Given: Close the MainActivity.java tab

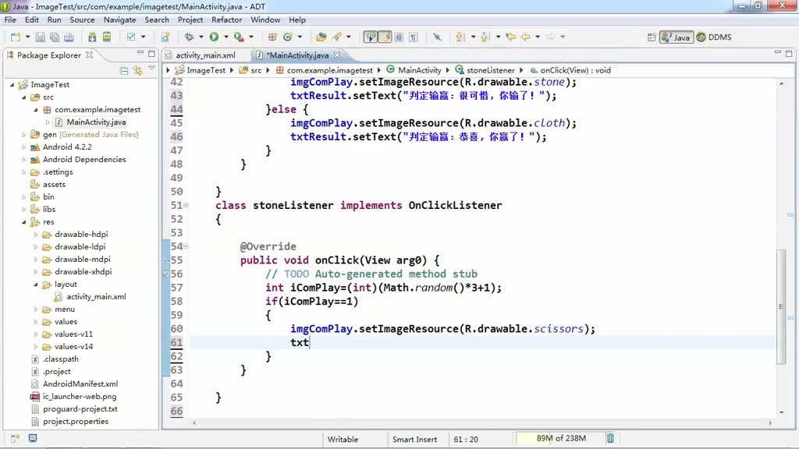Looking at the screenshot, I should [337, 55].
